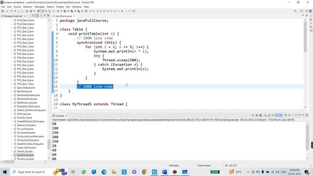Click Package Explorer horizontal scrollbar thumb

coord(9,162)
